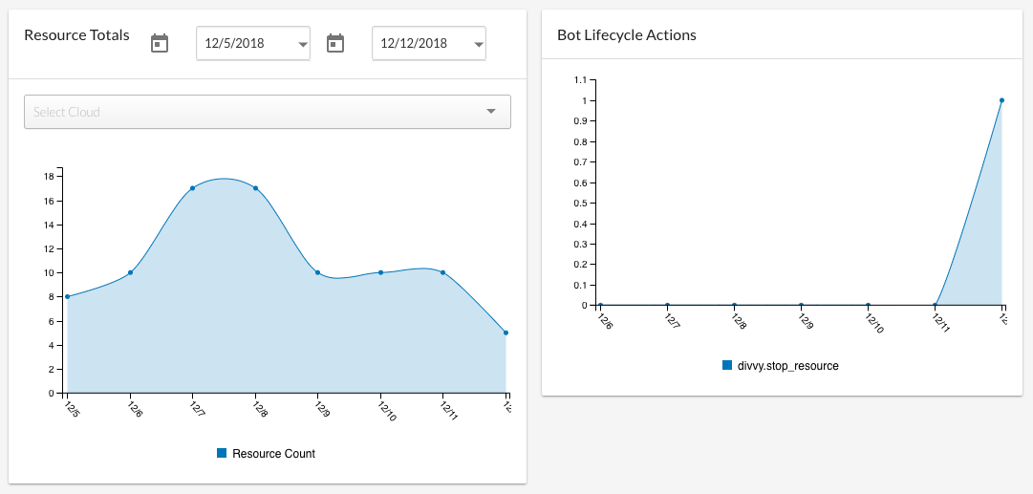1033x494 pixels.
Task: Click calendar icon before 12/12/2018 date
Action: 335,43
